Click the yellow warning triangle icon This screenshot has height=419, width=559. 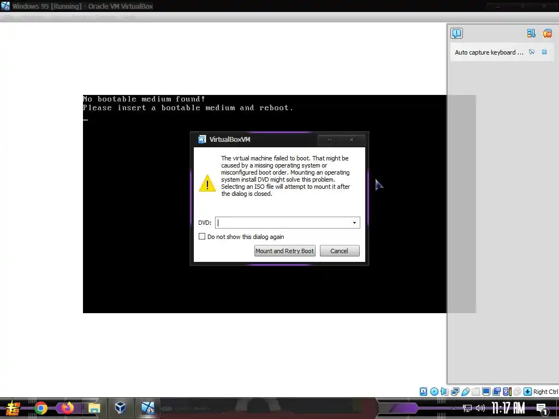point(207,183)
